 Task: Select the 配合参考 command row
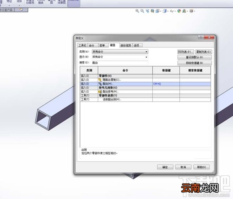(145, 92)
